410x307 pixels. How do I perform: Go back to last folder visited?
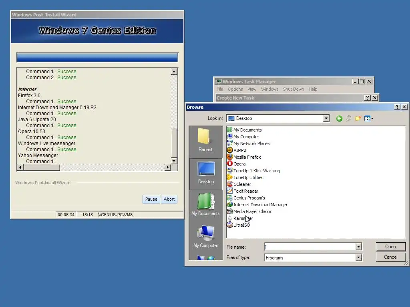tap(339, 118)
